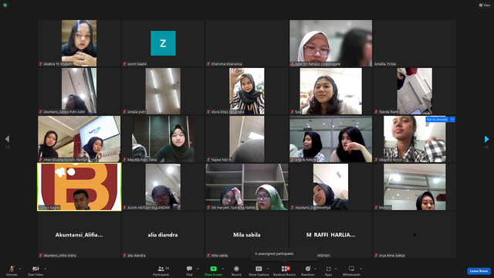The image size is (494, 278).
Task: Open the more options button beside Ask to Unmute
Action: click(x=452, y=120)
